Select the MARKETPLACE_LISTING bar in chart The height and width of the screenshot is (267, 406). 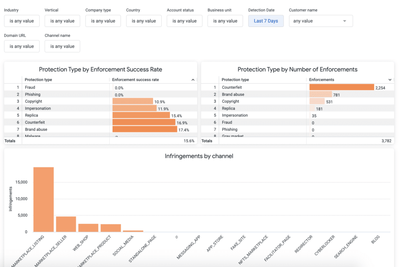pyautogui.click(x=44, y=200)
